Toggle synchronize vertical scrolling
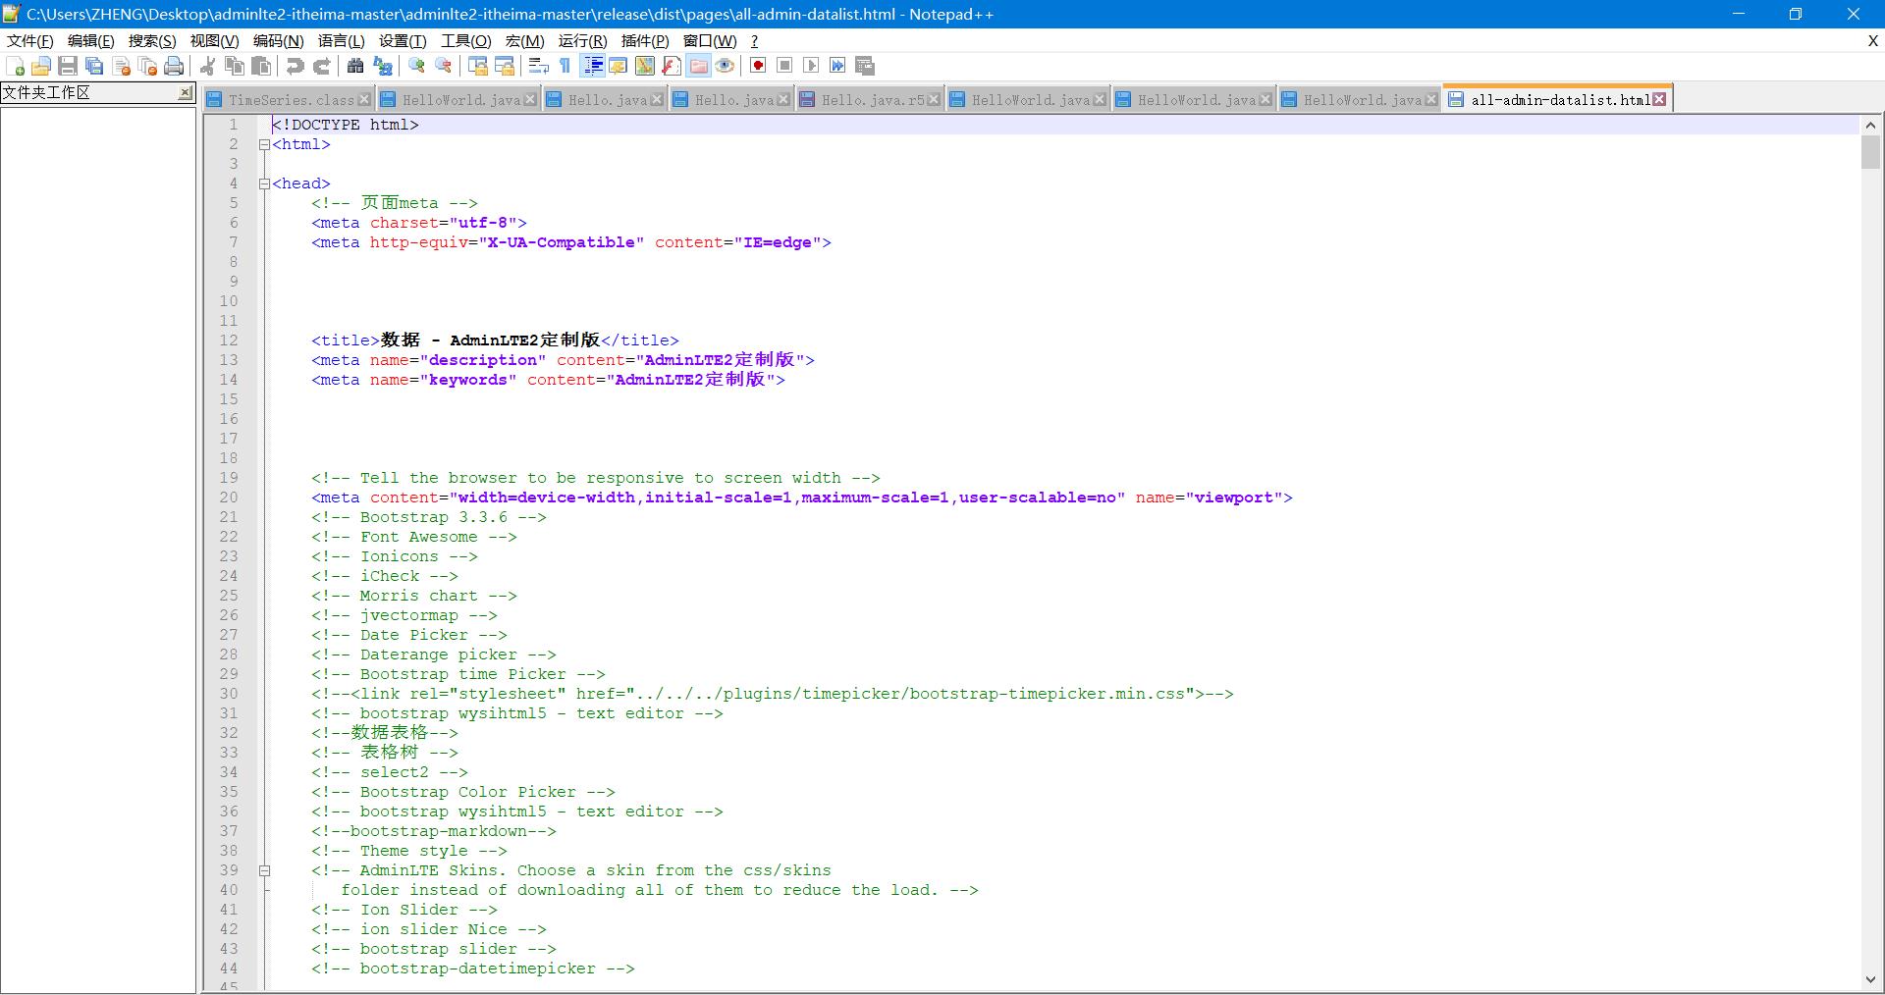Viewport: 1885px width, 995px height. coord(478,66)
